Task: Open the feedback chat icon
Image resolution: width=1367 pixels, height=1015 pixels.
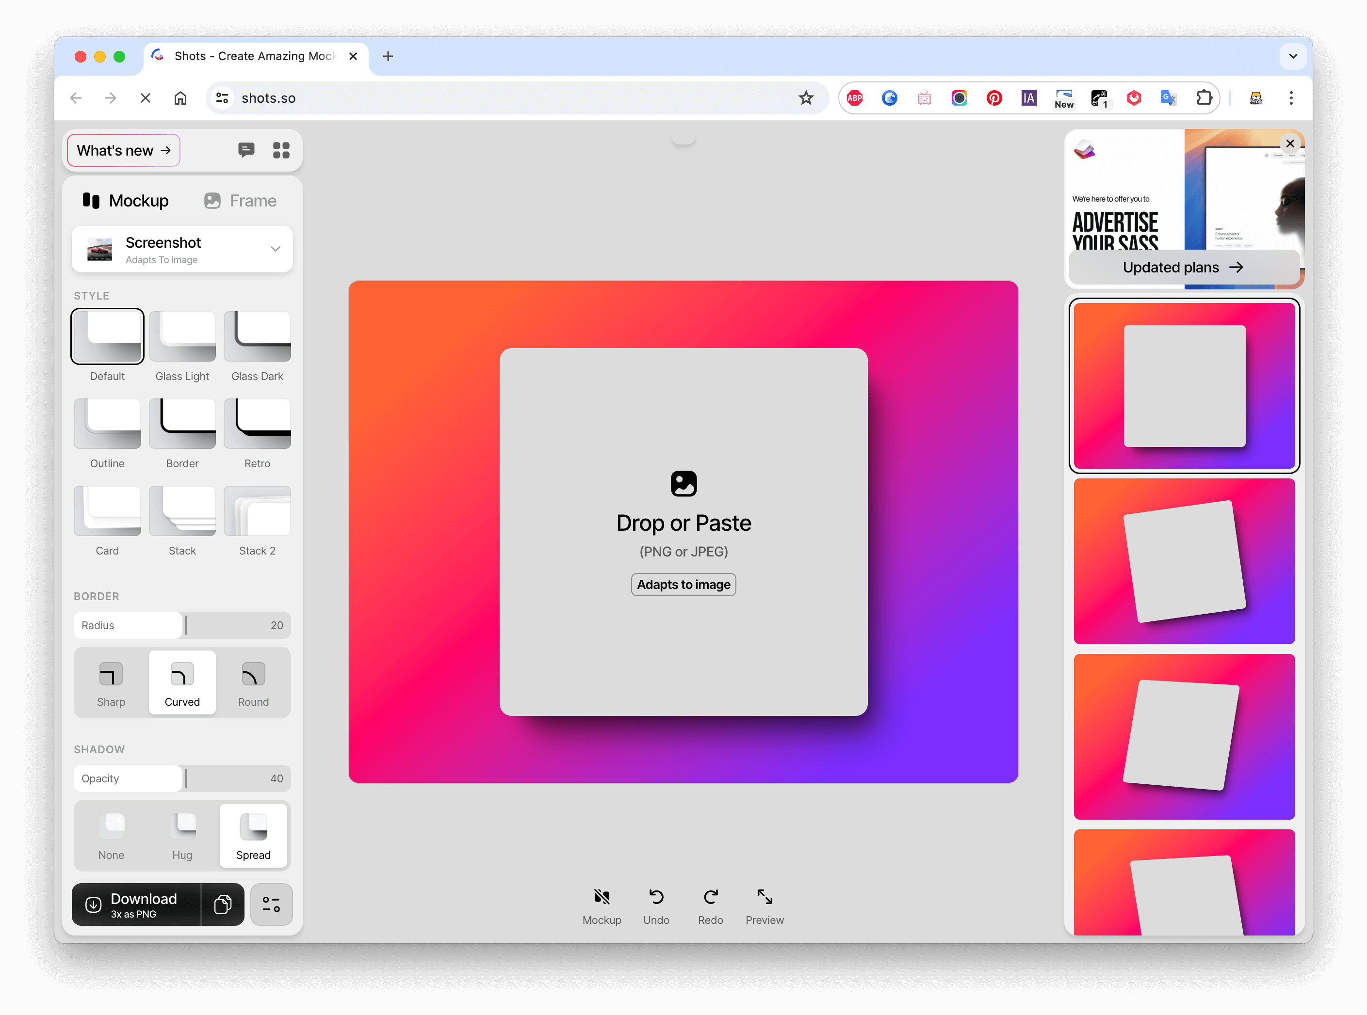Action: (x=246, y=150)
